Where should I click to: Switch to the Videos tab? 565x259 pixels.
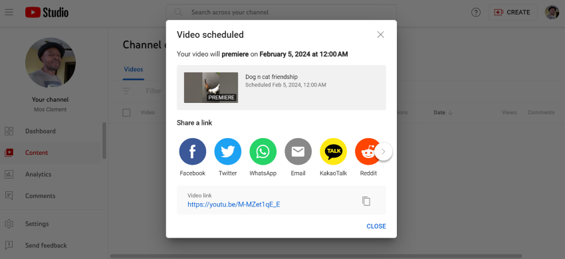134,70
